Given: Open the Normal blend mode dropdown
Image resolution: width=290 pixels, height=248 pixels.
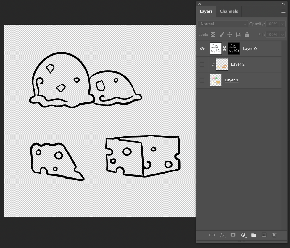Looking at the screenshot, I should (x=223, y=24).
